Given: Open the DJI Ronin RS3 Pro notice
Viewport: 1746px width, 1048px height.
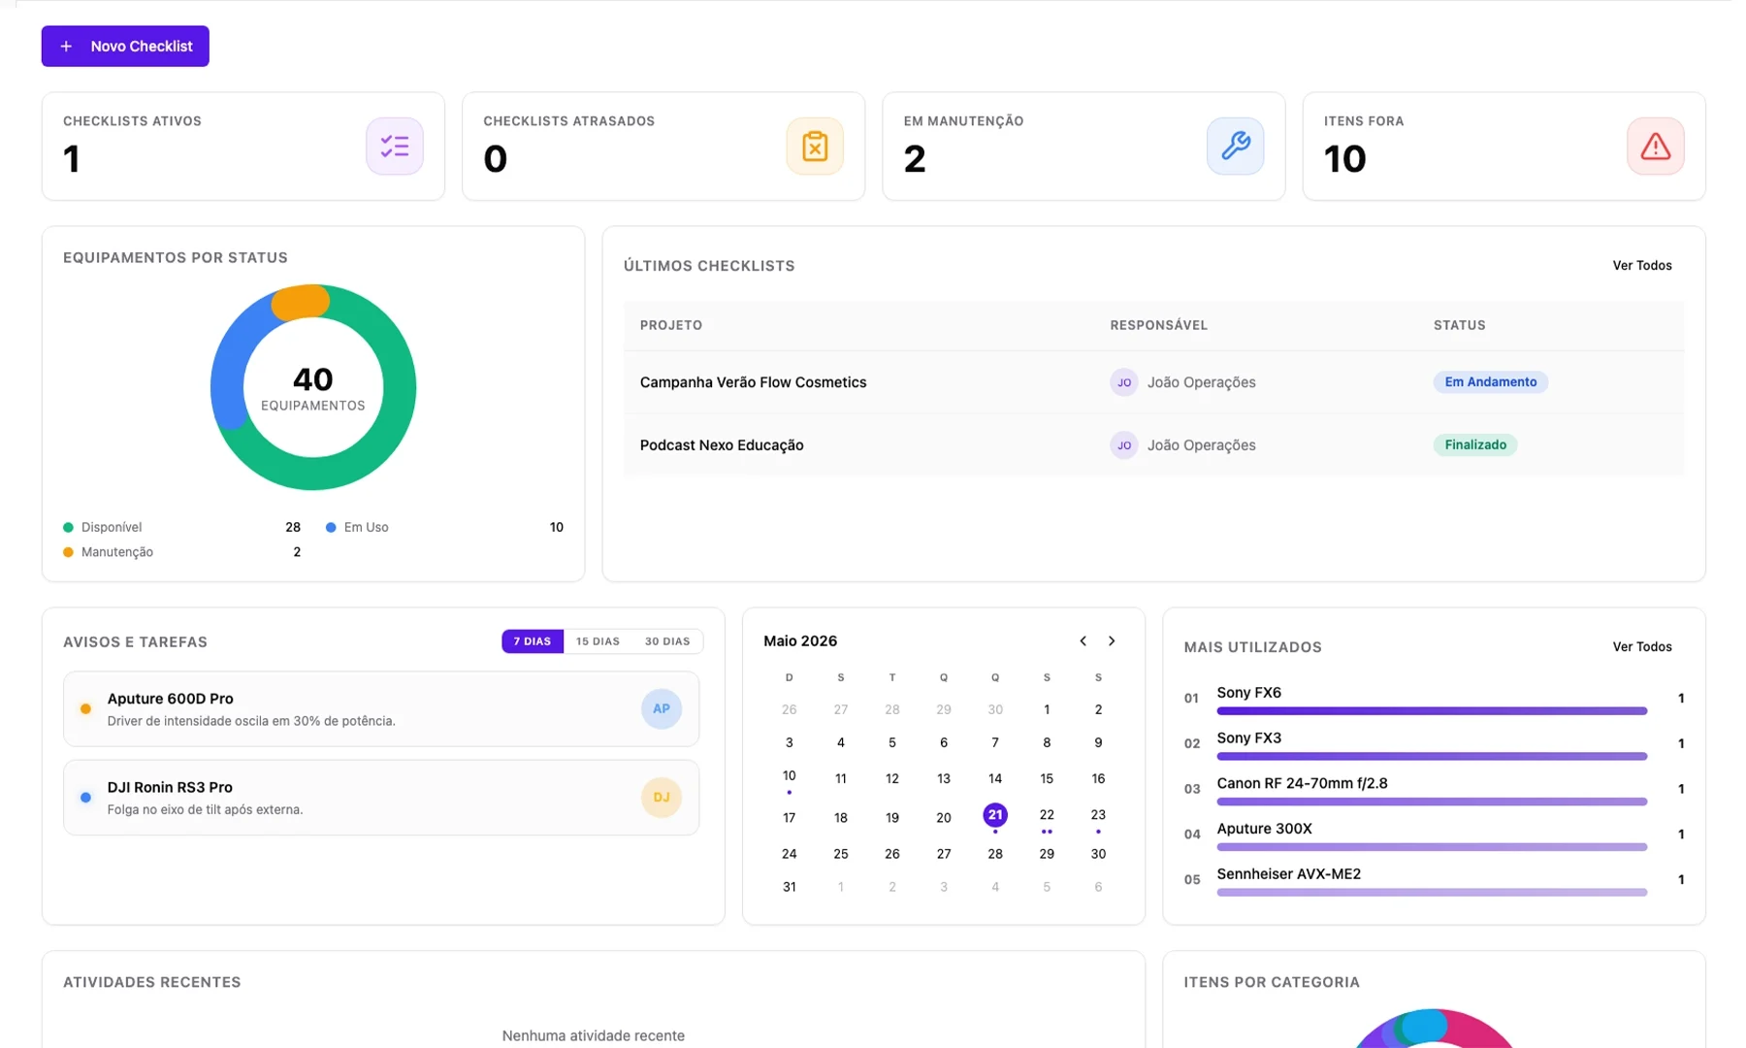Looking at the screenshot, I should click(x=381, y=798).
